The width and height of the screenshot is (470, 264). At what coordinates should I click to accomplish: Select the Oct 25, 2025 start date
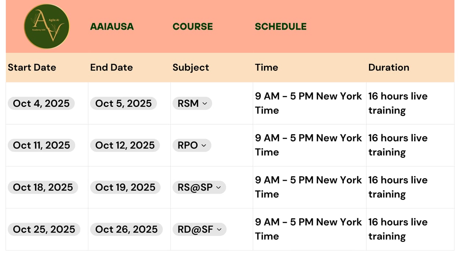[44, 230]
